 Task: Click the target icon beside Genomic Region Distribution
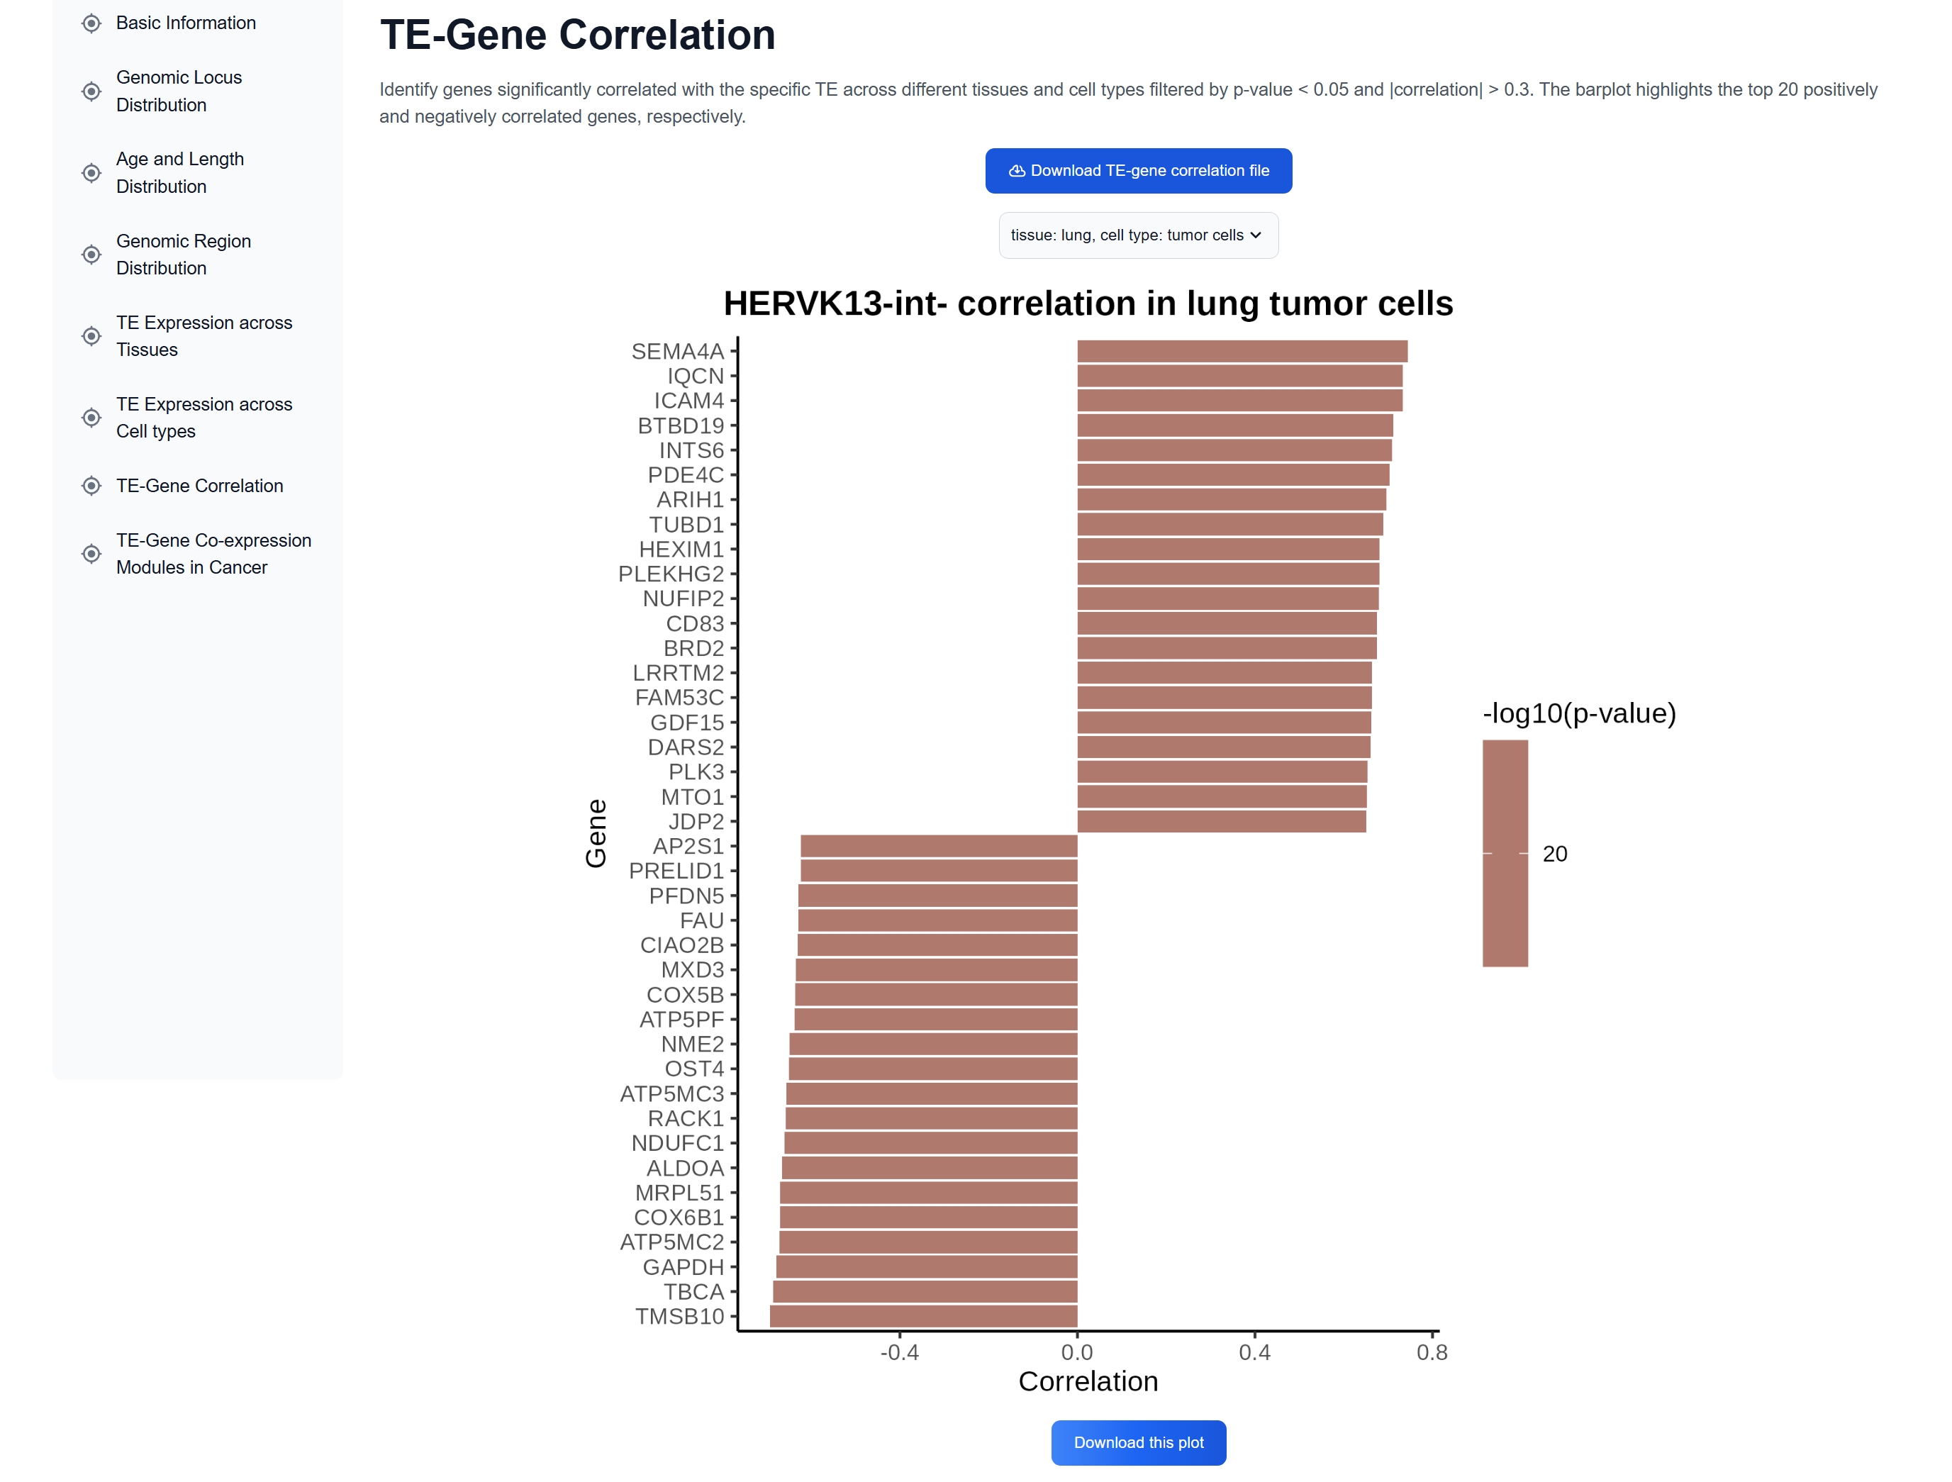click(91, 254)
